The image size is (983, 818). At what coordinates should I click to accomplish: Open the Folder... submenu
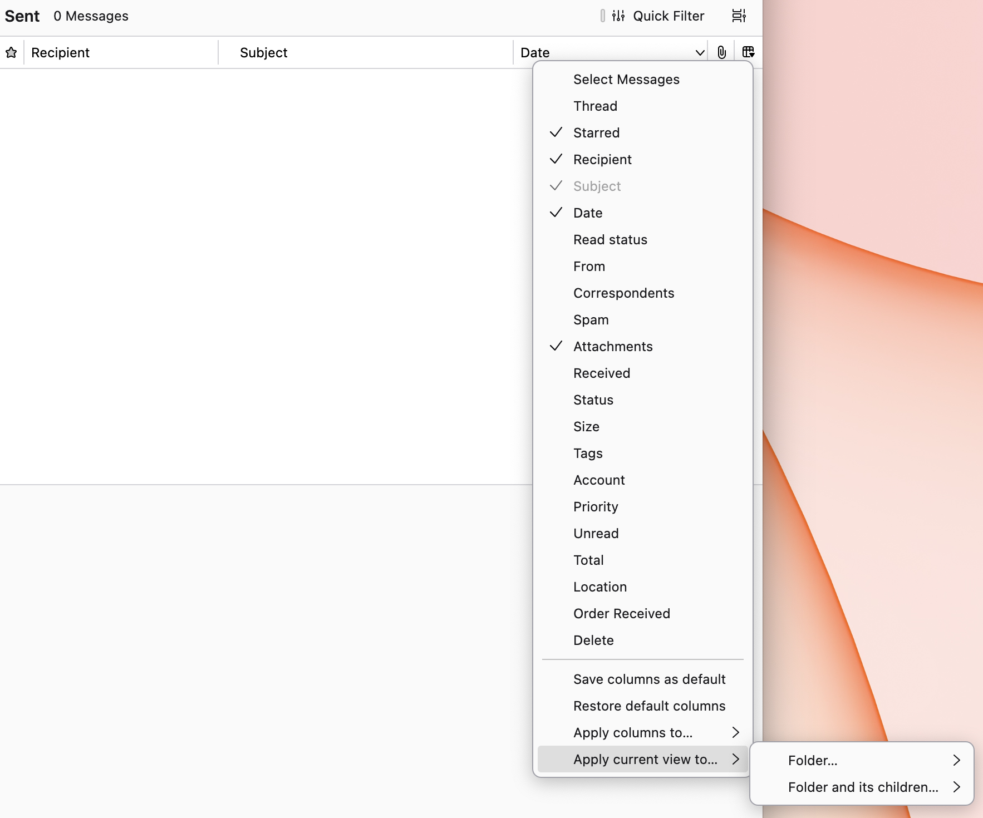point(862,760)
